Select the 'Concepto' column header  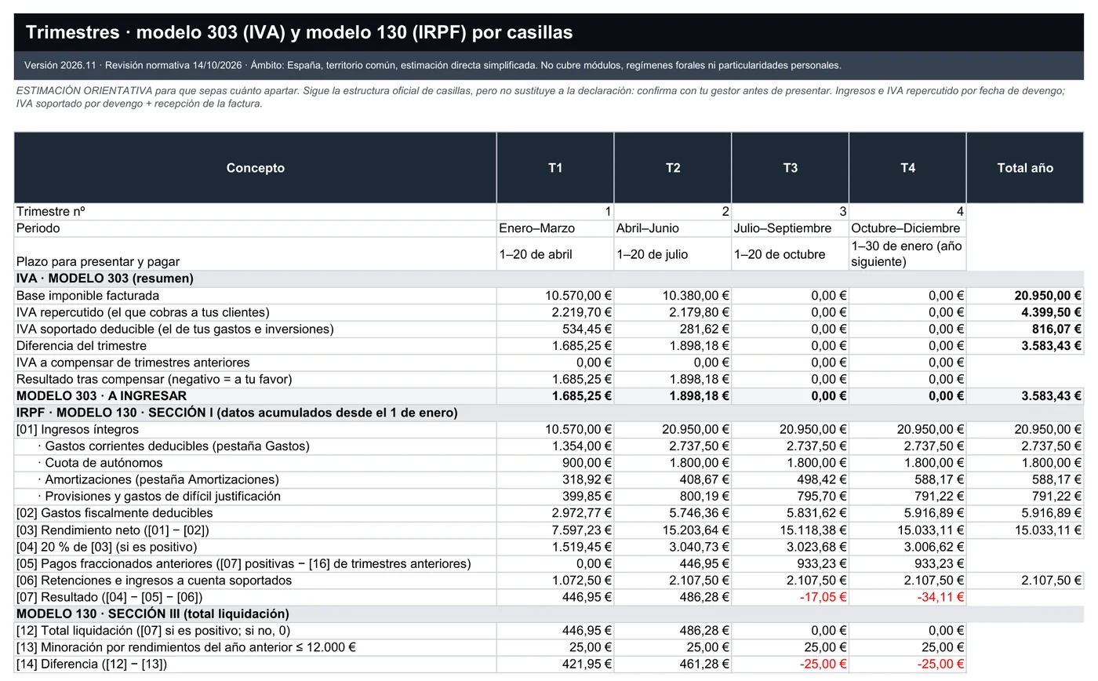[x=256, y=168]
